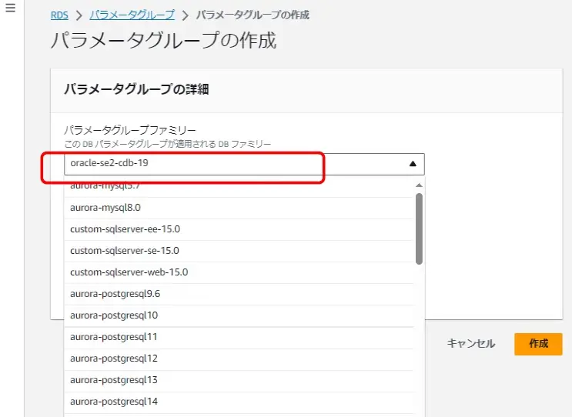This screenshot has height=417, width=572.
Task: Choose custom-sqlserver-se-15.0 from dropdown
Action: 124,251
